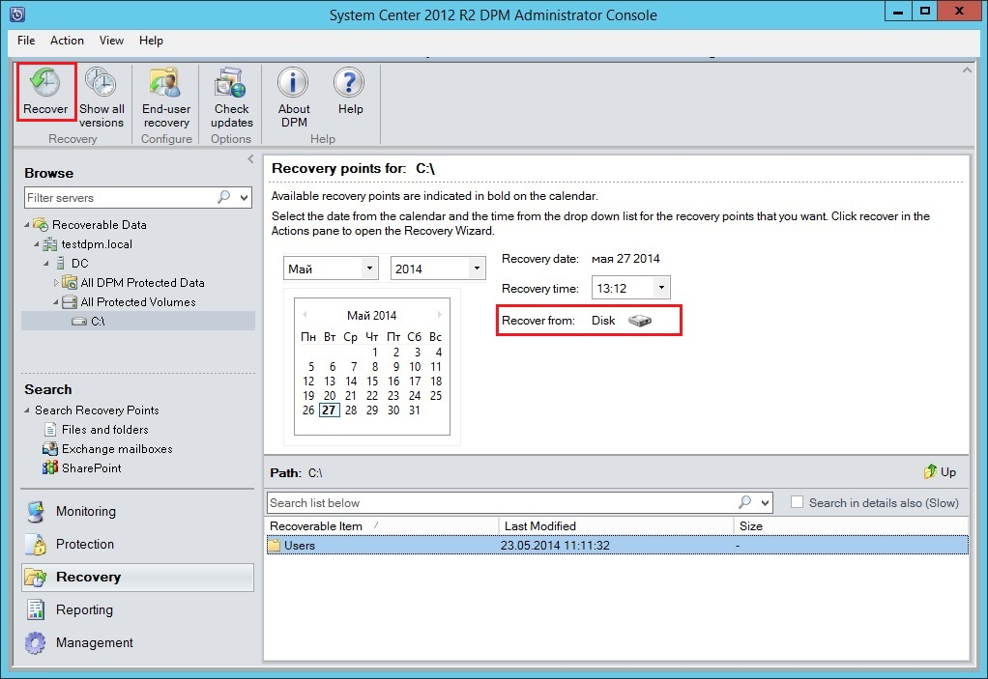The width and height of the screenshot is (988, 679).
Task: Click the Check updates icon
Action: click(x=231, y=84)
